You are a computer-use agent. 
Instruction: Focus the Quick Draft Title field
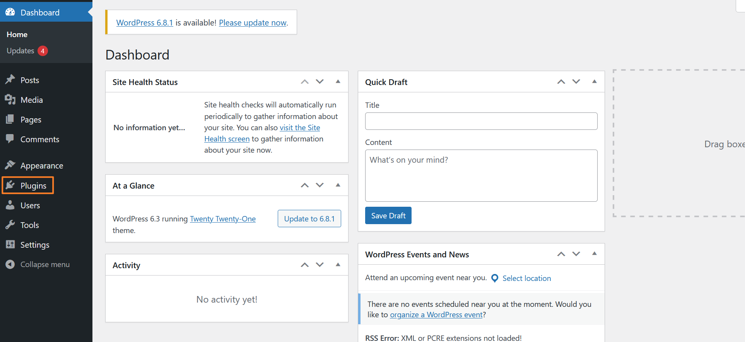pos(481,121)
